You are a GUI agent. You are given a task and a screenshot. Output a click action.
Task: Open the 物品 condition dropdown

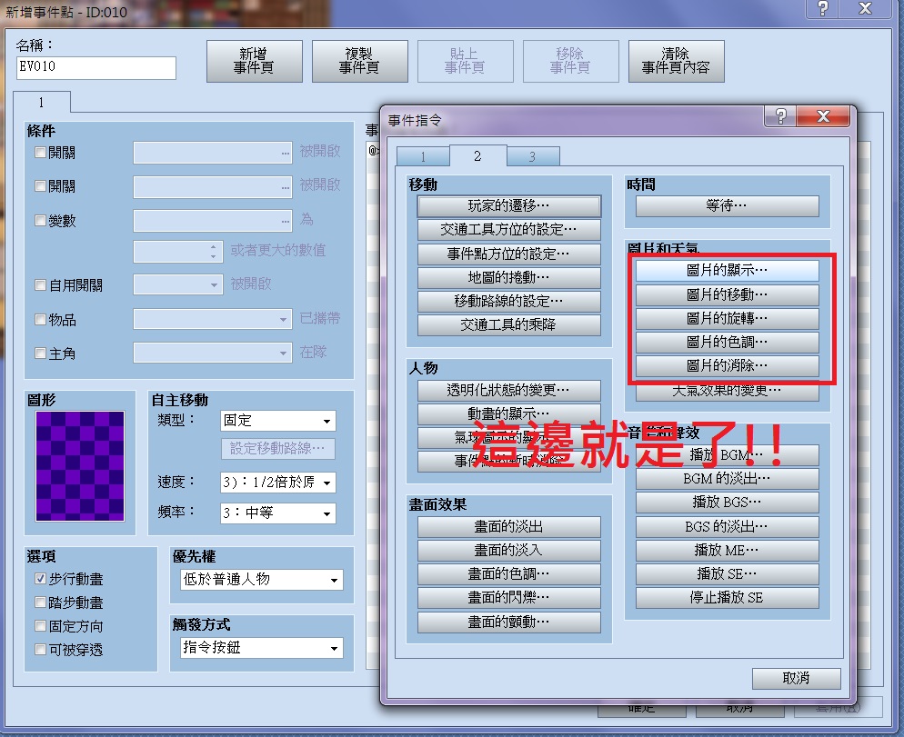(x=212, y=319)
